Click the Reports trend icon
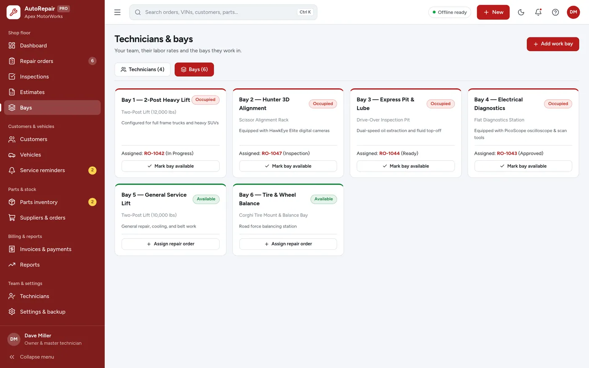 [x=12, y=265]
